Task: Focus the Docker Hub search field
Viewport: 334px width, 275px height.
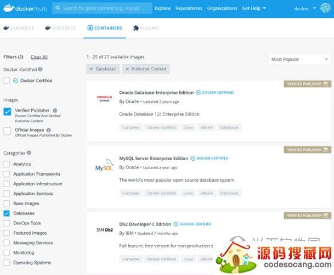Action: (x=102, y=8)
